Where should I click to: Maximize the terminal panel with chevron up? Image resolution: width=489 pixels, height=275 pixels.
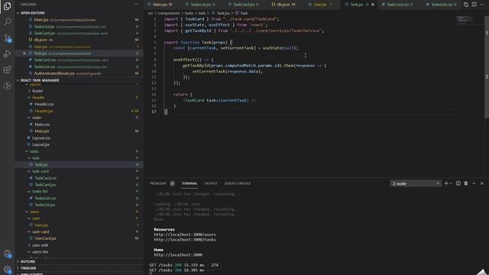click(474, 183)
